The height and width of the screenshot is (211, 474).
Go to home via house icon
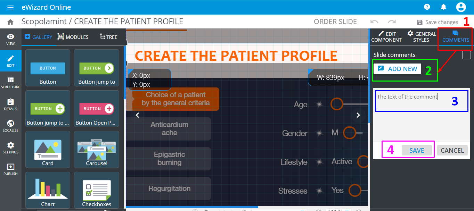click(x=10, y=22)
